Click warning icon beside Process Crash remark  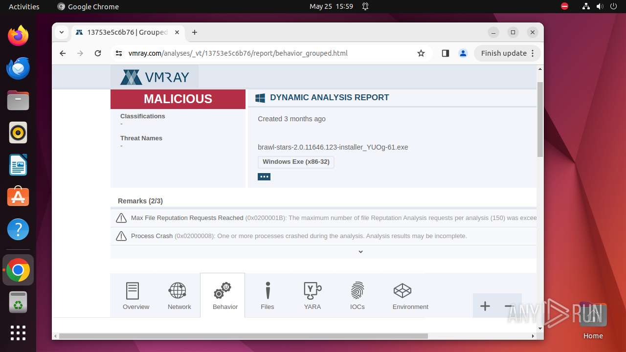(x=121, y=236)
